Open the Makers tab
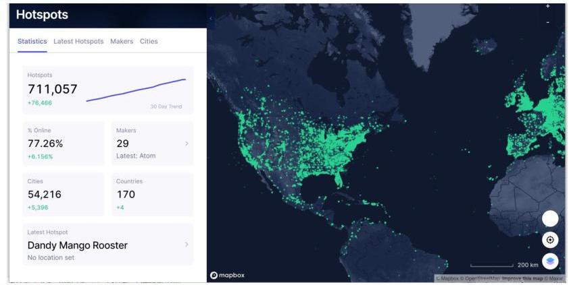 point(122,41)
